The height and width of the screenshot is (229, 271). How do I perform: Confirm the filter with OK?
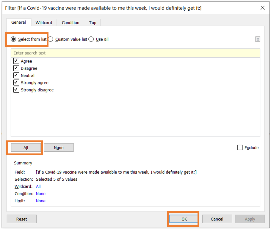point(184,219)
